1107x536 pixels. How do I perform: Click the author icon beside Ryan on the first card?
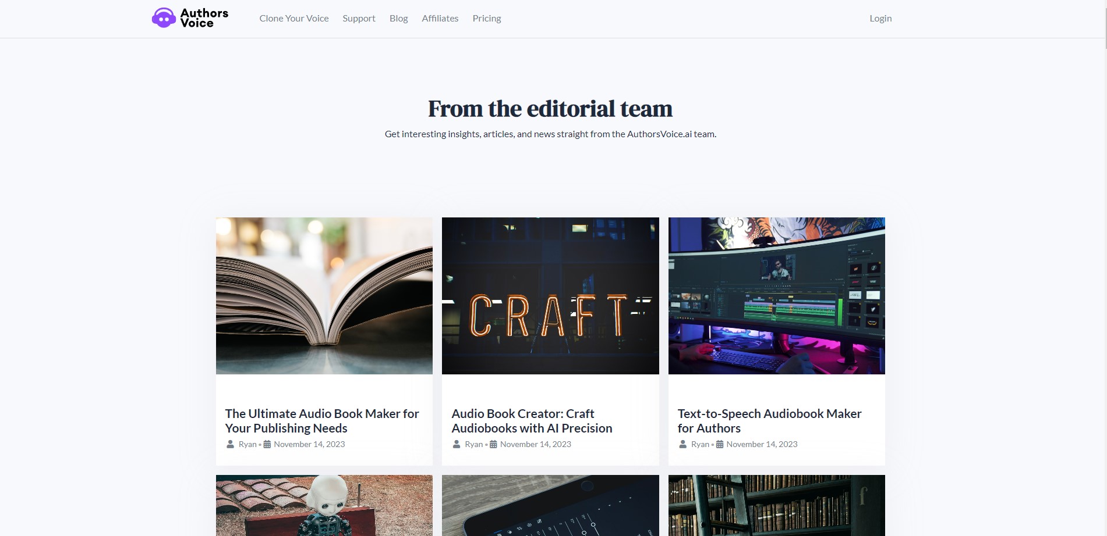pyautogui.click(x=230, y=444)
